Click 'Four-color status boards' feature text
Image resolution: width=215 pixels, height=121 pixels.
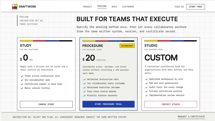click(102, 91)
